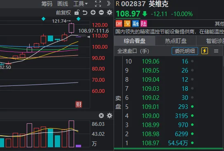Click the CNY currency badge
This screenshot has height=151, width=224.
(x=119, y=24)
